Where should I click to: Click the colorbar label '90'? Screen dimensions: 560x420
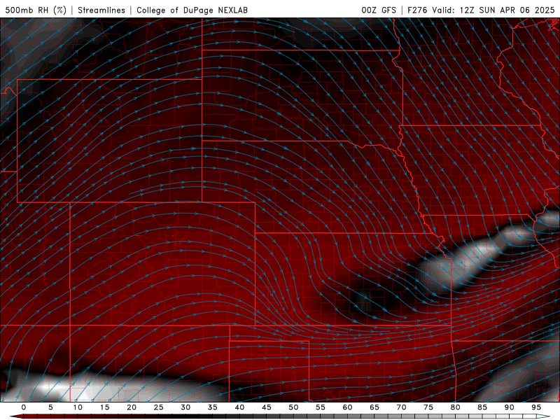(x=509, y=407)
